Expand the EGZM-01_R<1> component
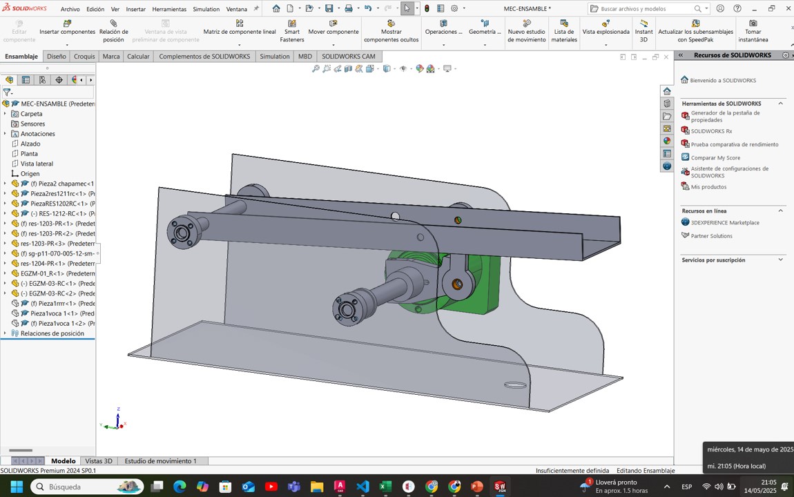 point(5,273)
